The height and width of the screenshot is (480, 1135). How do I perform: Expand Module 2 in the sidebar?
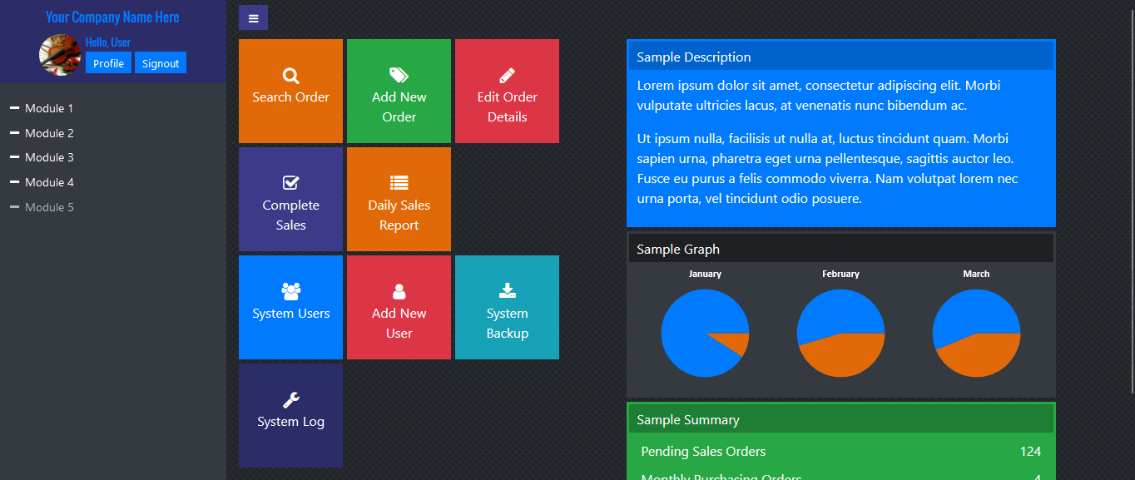(49, 133)
